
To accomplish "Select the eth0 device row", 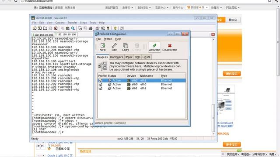I will tap(142, 84).
